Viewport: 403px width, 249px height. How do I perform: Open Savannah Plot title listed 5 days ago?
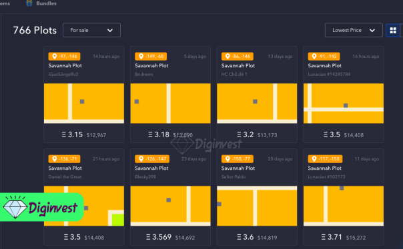point(151,66)
